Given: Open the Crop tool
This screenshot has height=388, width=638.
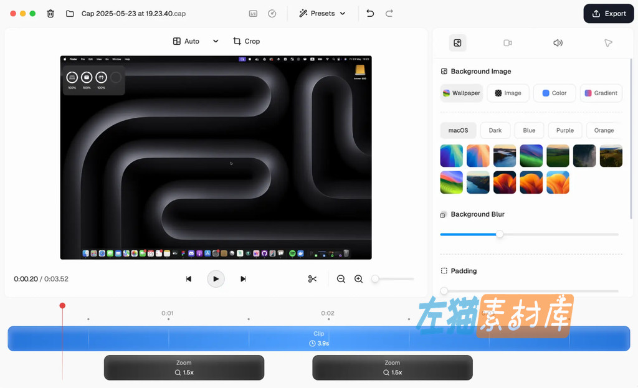Looking at the screenshot, I should pyautogui.click(x=246, y=41).
